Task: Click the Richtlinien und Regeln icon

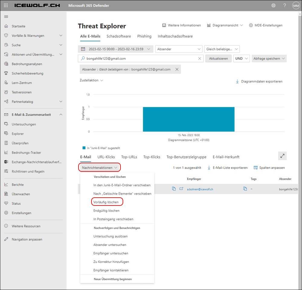Action: point(6,171)
